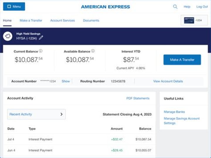211x158 pixels.
Task: Switch to the Home tab
Action: point(7,21)
